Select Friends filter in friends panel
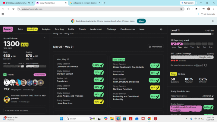This screenshot has width=217, height=122. (x=11, y=75)
